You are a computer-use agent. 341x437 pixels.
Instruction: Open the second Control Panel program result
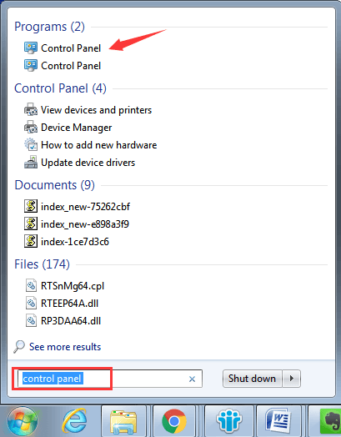63,66
